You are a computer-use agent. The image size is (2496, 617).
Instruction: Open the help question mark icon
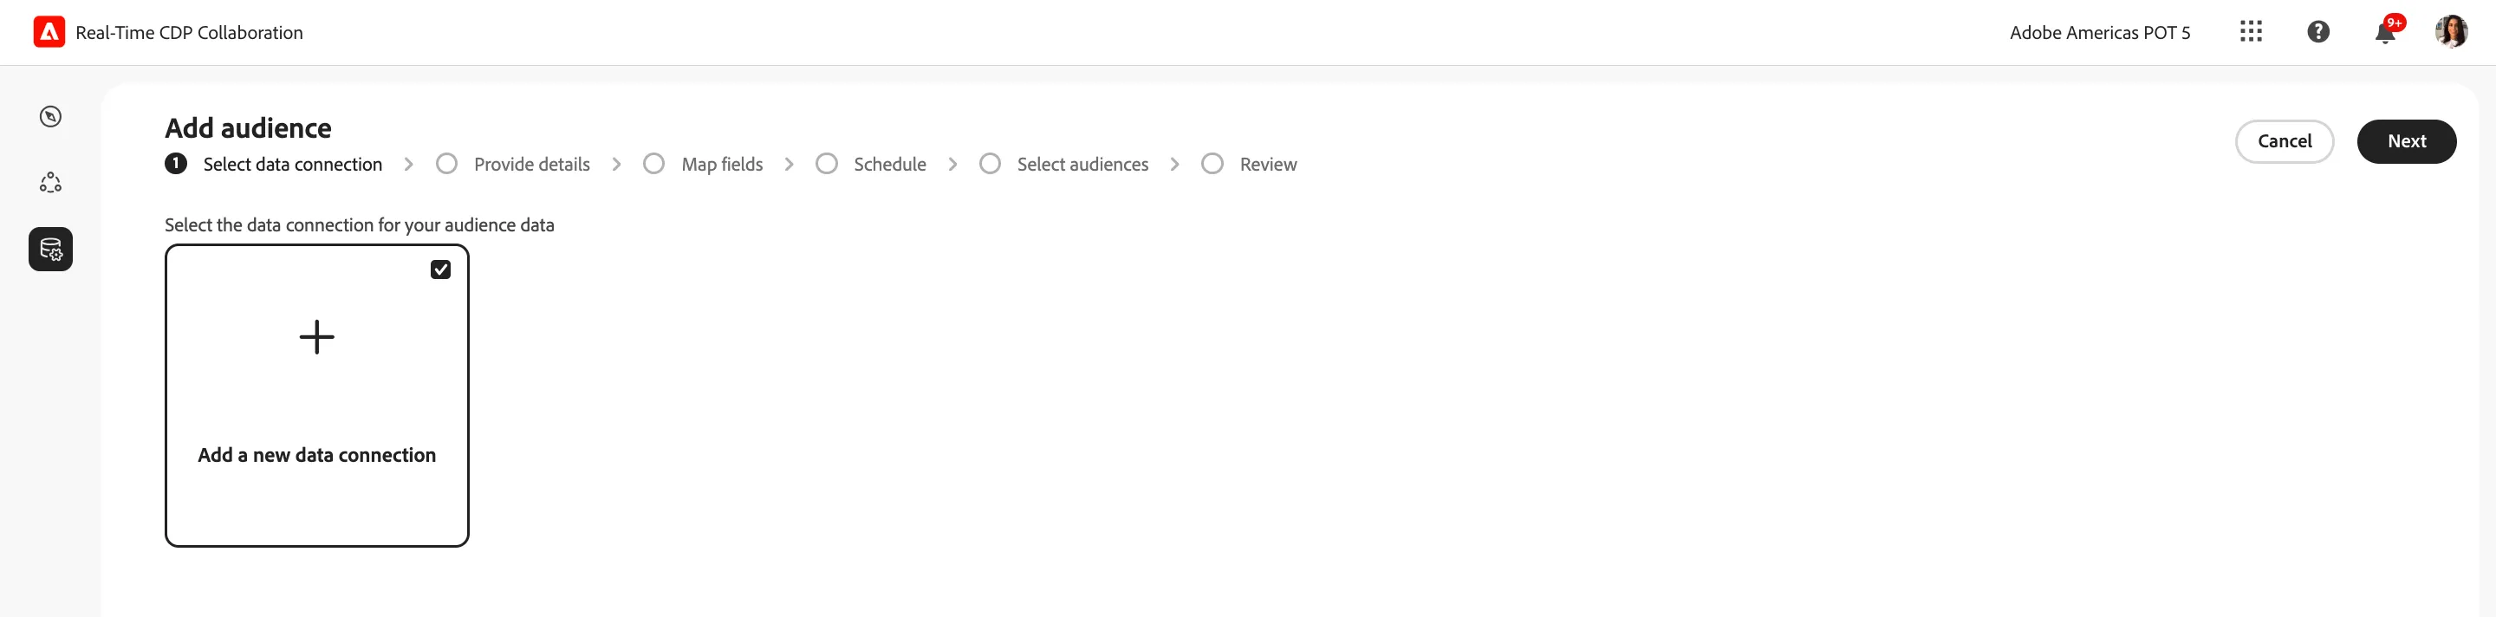(x=2317, y=32)
